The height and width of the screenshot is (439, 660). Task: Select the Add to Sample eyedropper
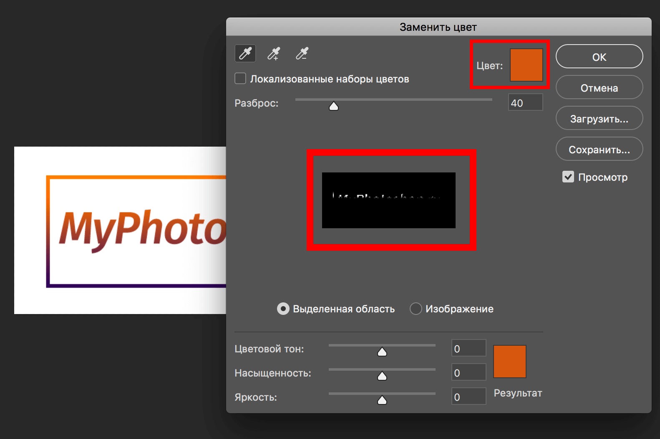(274, 53)
